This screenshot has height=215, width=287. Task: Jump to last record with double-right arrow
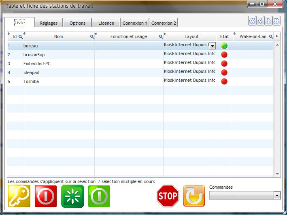click(x=276, y=21)
